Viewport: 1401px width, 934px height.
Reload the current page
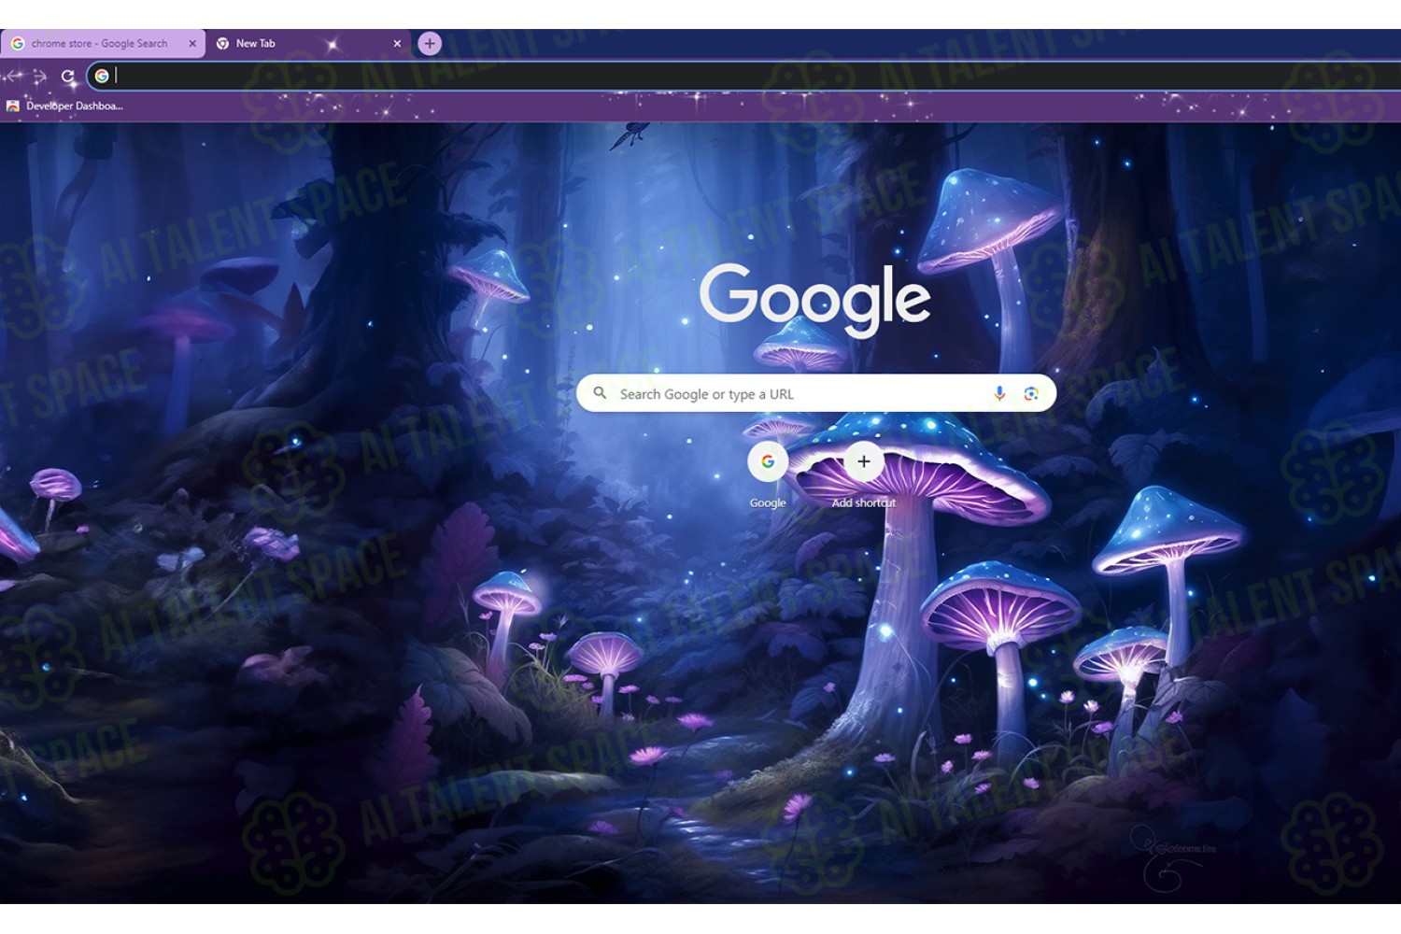pyautogui.click(x=67, y=77)
